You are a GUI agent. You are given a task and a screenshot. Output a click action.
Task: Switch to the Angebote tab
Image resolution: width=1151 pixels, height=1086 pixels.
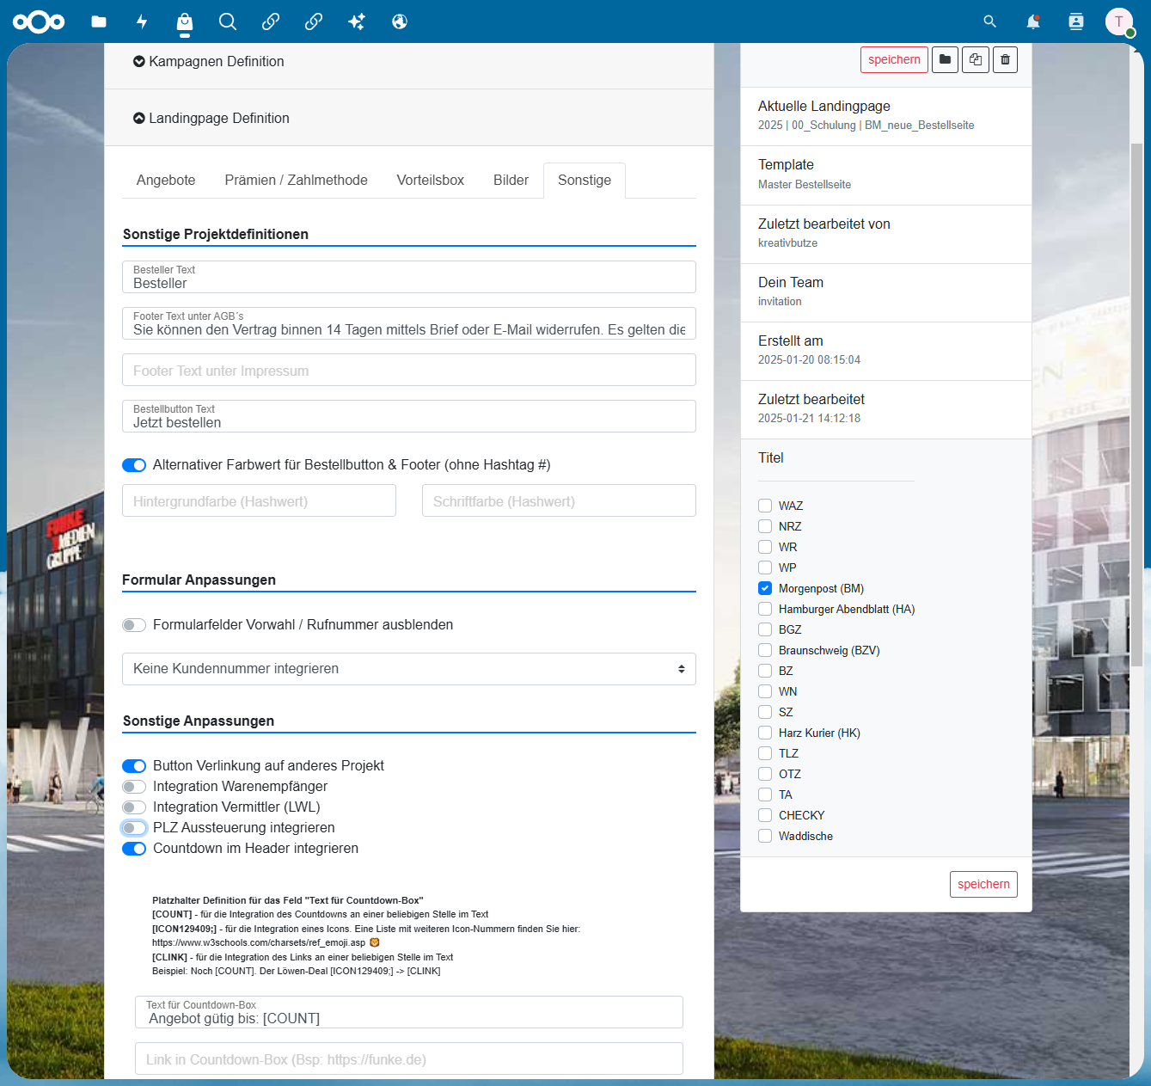coord(166,181)
